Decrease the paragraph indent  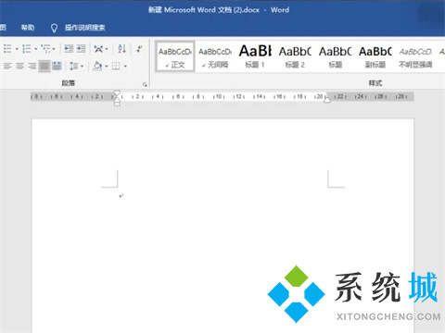pyautogui.click(x=69, y=49)
